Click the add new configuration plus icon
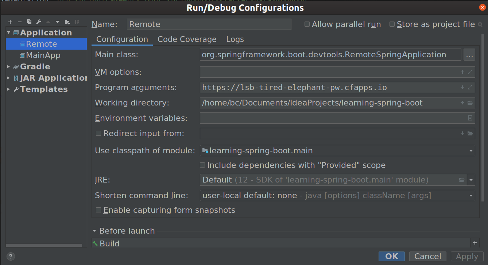This screenshot has width=488, height=265. point(10,22)
